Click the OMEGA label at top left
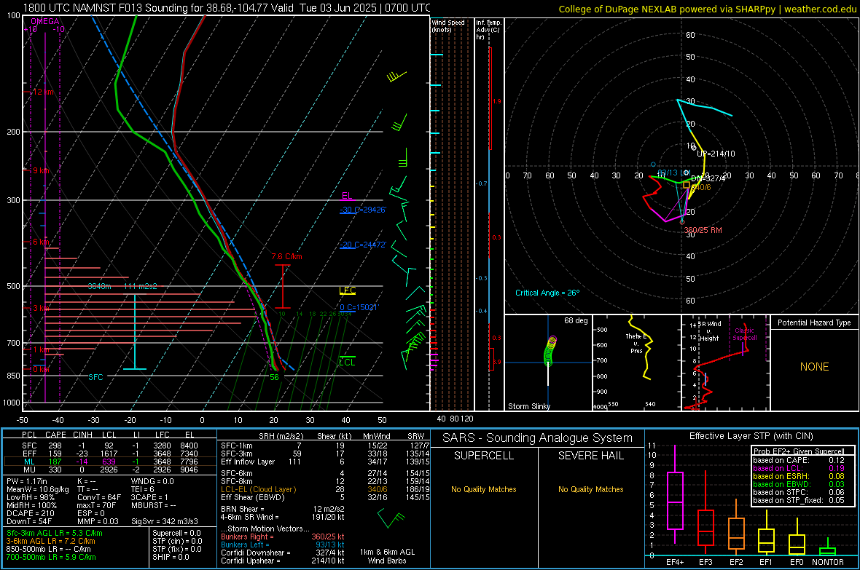This screenshot has height=570, width=860. tap(45, 21)
